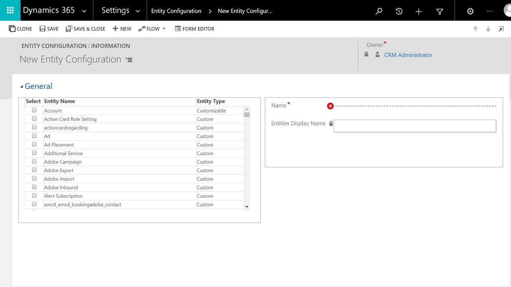
Task: Go to previous record up arrow
Action: 475,29
